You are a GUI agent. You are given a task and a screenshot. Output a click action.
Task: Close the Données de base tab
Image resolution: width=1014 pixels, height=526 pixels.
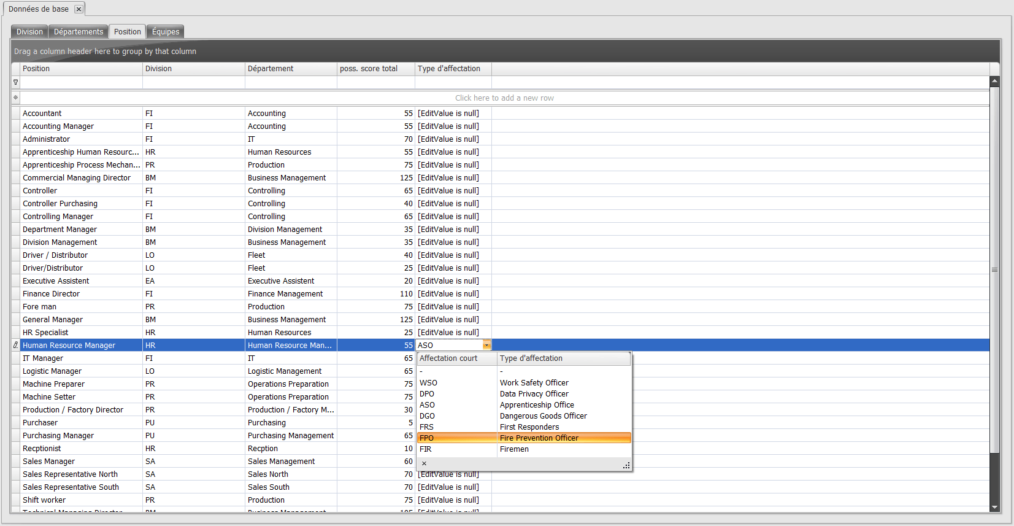click(79, 9)
